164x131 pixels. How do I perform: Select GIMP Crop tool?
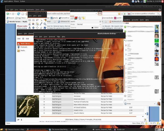pos(41,28)
